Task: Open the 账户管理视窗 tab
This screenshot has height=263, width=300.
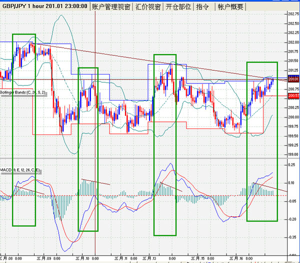Action: pos(111,6)
